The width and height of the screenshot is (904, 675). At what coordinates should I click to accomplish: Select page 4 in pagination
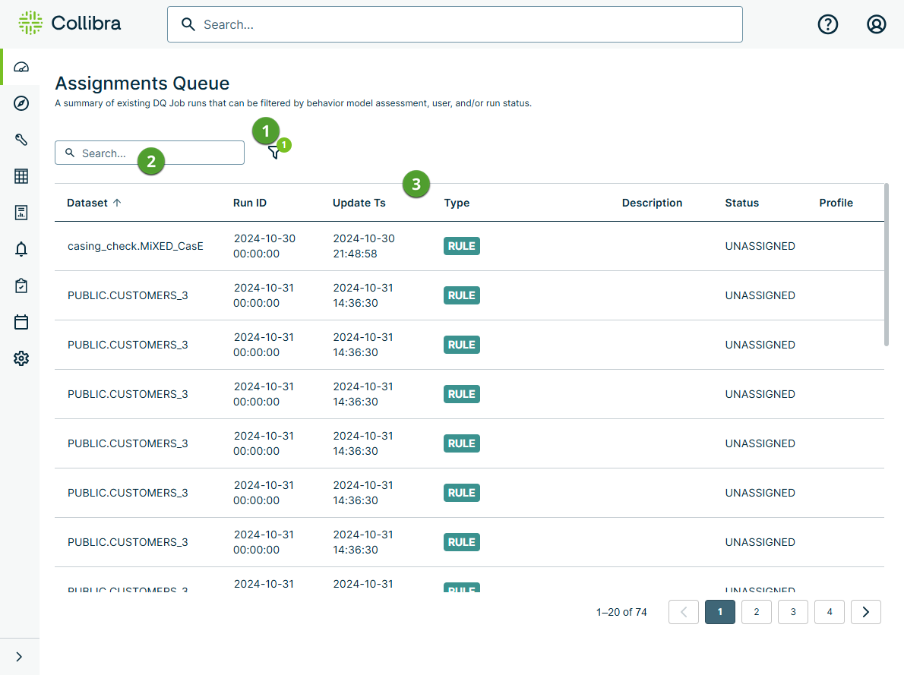pos(829,612)
